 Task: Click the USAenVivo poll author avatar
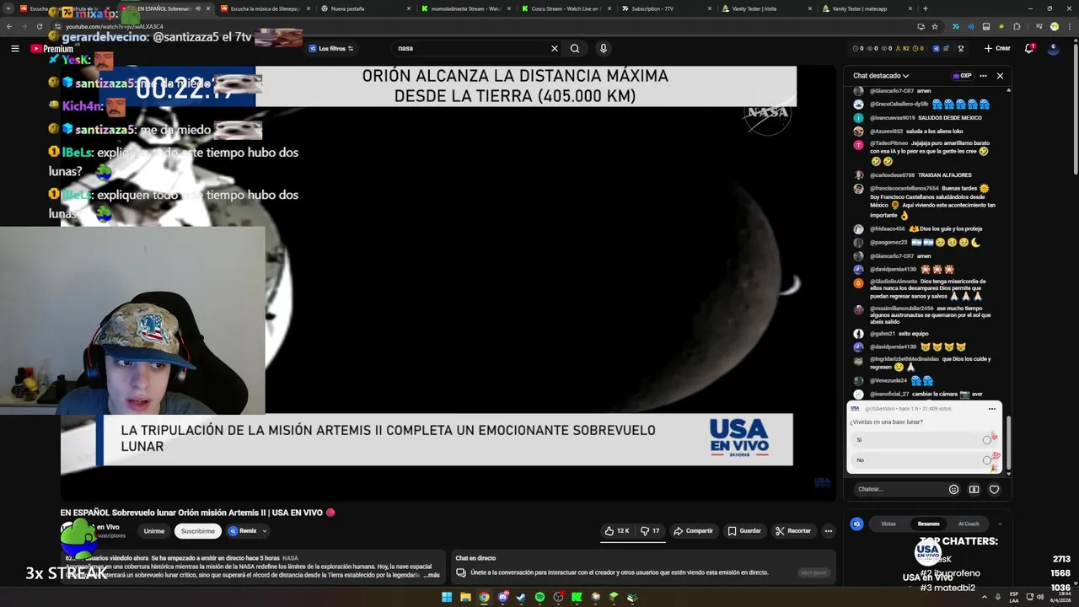pyautogui.click(x=855, y=409)
